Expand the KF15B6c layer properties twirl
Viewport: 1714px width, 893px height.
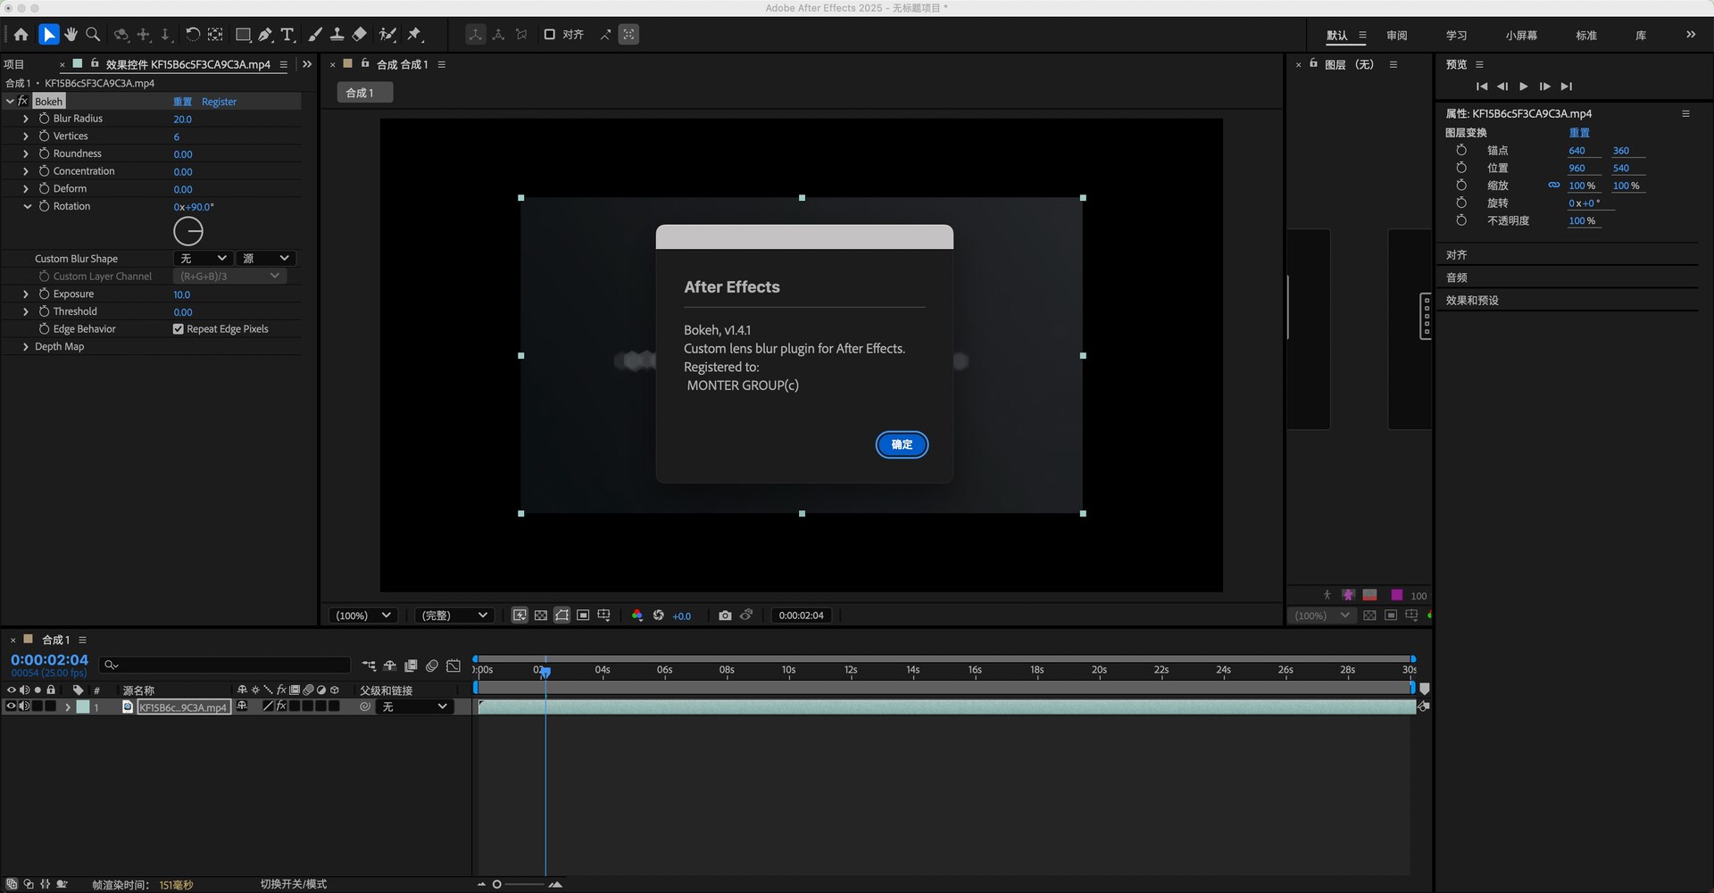(67, 707)
